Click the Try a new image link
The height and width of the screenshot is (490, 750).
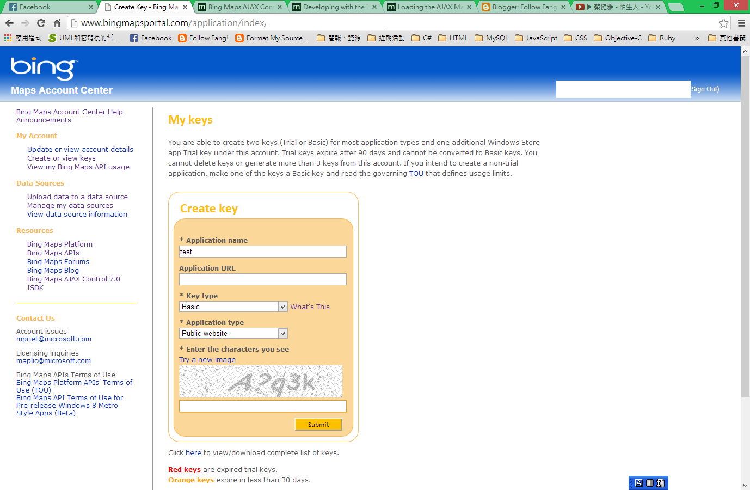(x=207, y=359)
